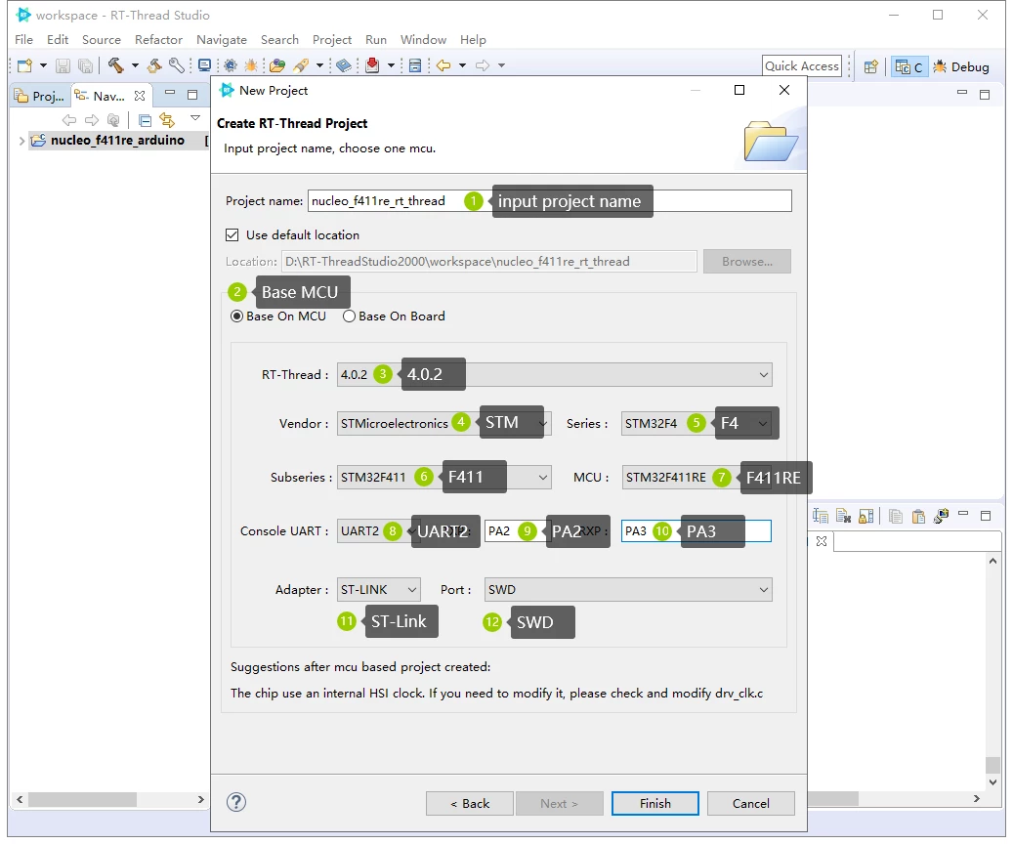Click the Open Perspective icon
1013x844 pixels.
coord(871,66)
